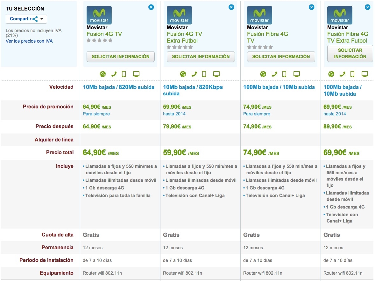Rate Fusión 4G TV Extra Futbol using stars
The width and height of the screenshot is (375, 281).
[180, 47]
